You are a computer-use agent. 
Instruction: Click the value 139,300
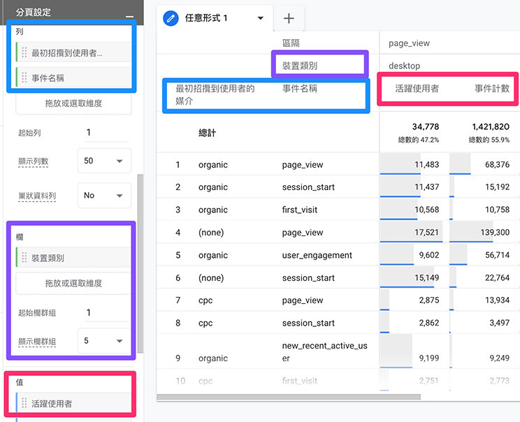495,233
